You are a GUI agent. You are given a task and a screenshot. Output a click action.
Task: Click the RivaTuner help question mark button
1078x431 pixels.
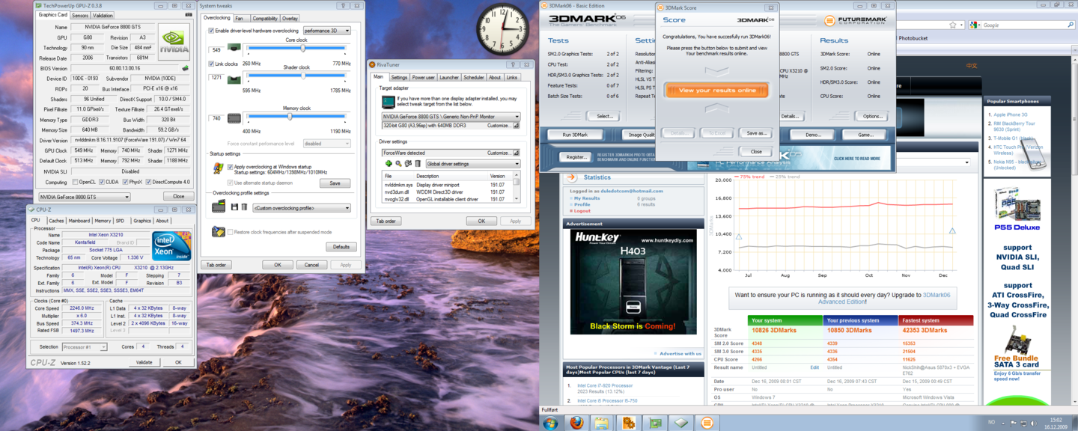[x=514, y=65]
